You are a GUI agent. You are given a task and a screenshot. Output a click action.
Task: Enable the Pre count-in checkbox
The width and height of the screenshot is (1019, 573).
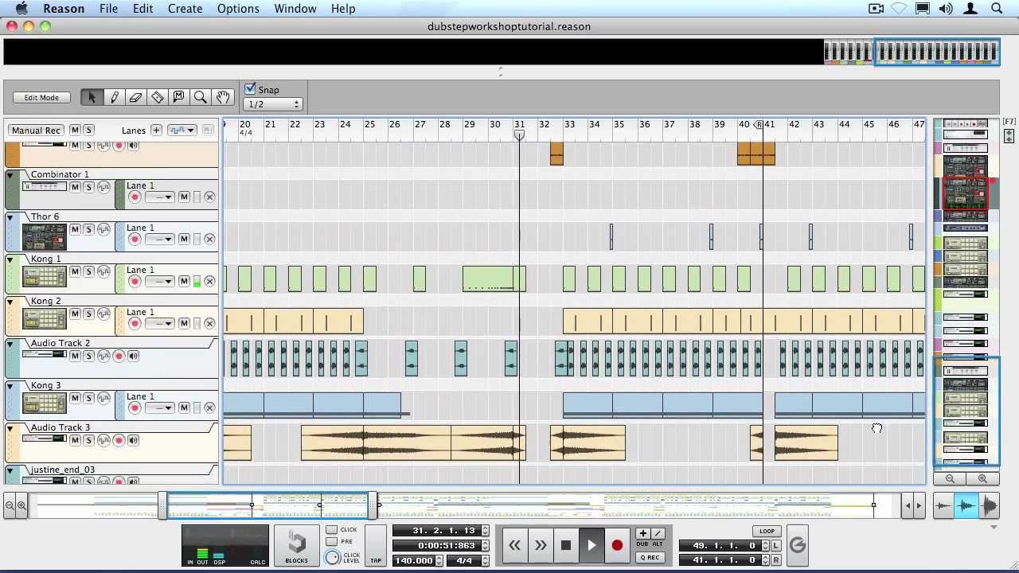tap(331, 542)
